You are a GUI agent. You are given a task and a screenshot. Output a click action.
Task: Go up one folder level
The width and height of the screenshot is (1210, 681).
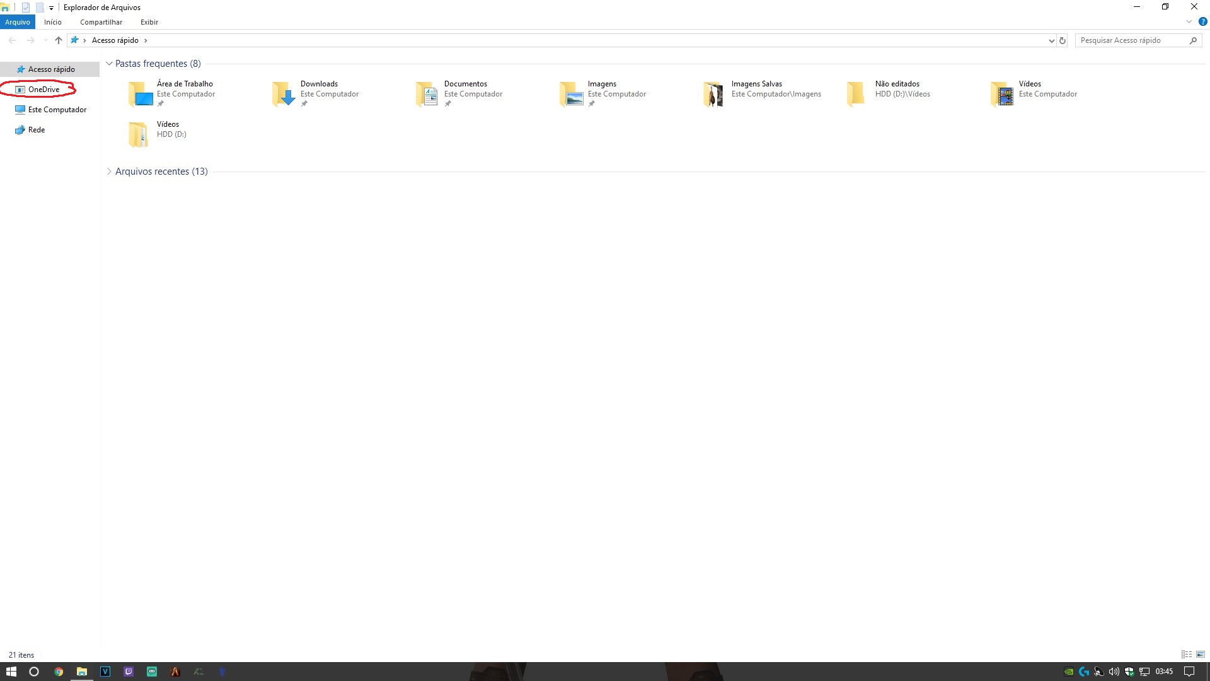pyautogui.click(x=59, y=40)
